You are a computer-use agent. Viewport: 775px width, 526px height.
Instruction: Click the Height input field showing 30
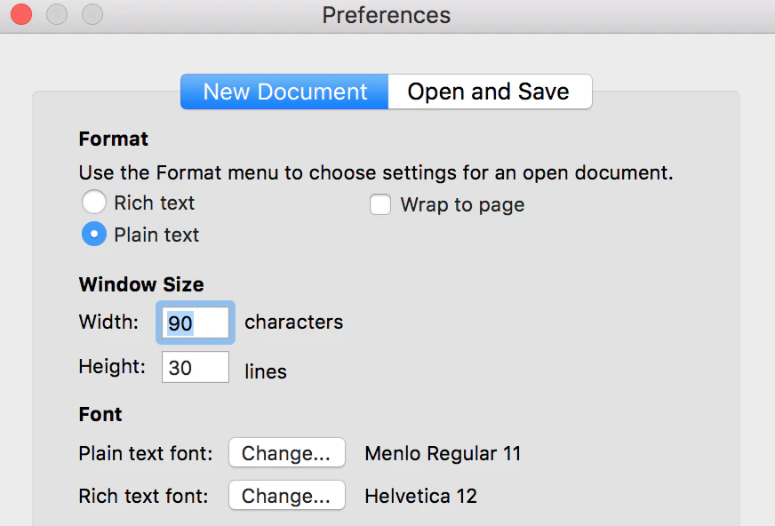(196, 367)
